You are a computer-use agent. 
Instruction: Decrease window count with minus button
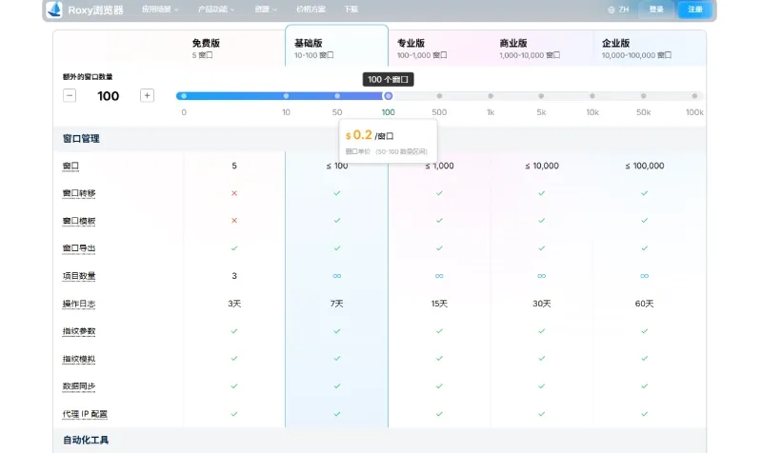click(70, 95)
